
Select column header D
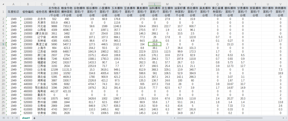(54, 4)
